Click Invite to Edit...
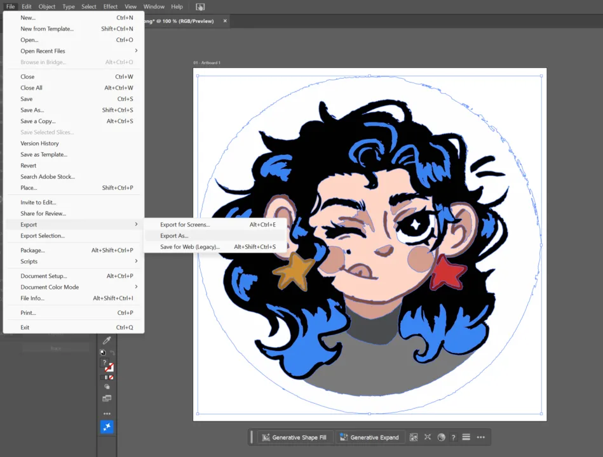 (x=74, y=202)
